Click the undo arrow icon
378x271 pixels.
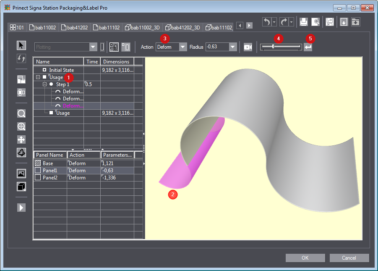(x=266, y=22)
